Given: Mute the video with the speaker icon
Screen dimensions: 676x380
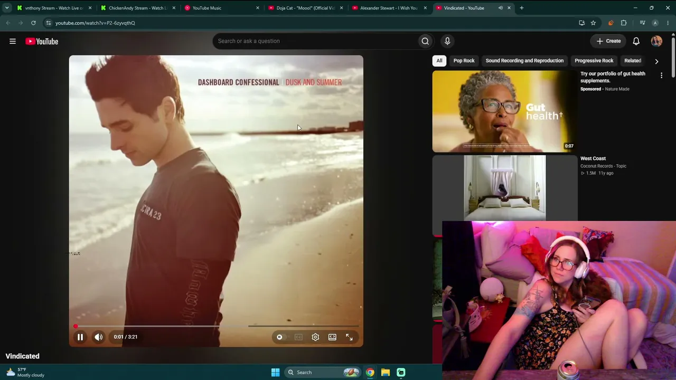Looking at the screenshot, I should click(x=99, y=337).
